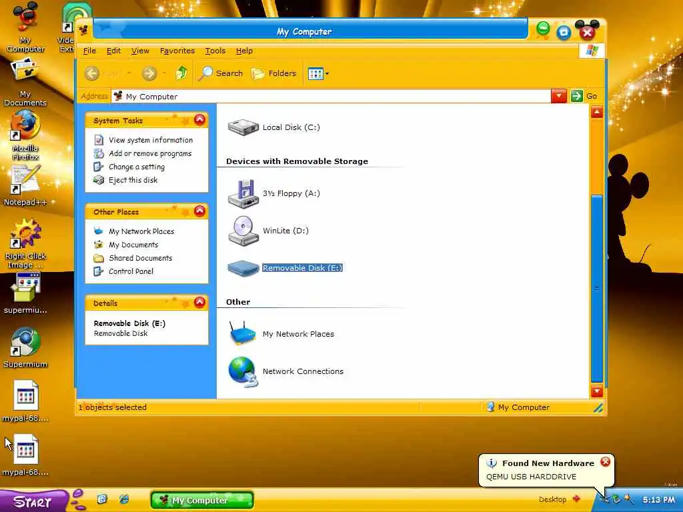Click Change a setting link
The width and height of the screenshot is (683, 512).
pyautogui.click(x=136, y=167)
